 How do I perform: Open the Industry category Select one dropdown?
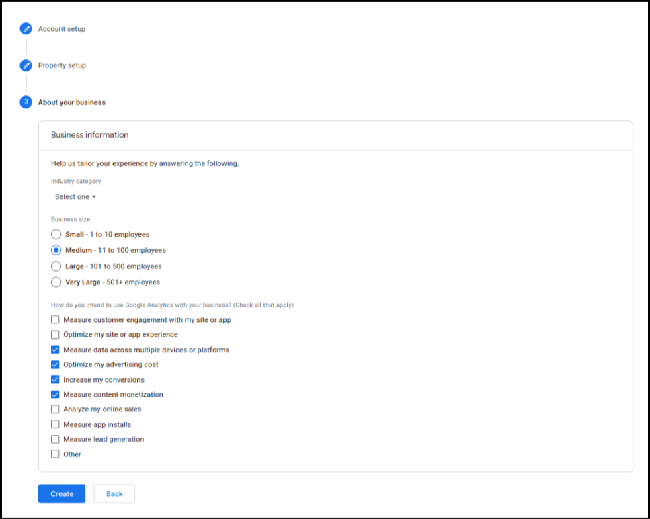pyautogui.click(x=75, y=197)
